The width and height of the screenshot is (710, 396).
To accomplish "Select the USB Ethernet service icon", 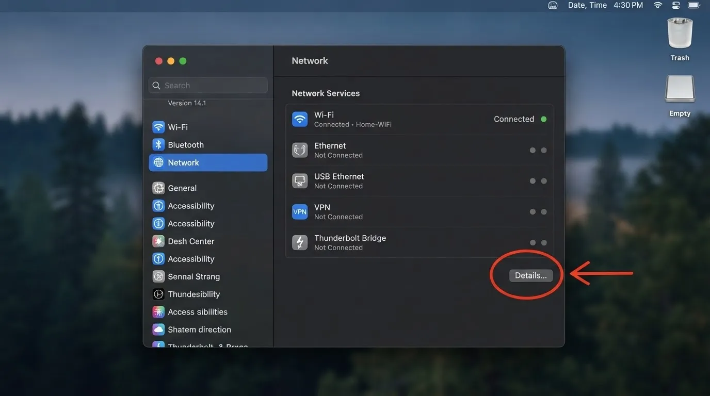I will 300,181.
